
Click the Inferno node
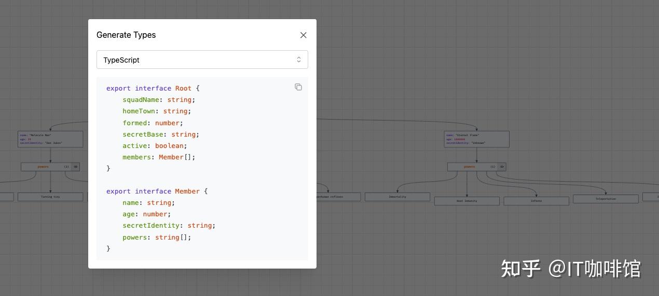click(536, 201)
